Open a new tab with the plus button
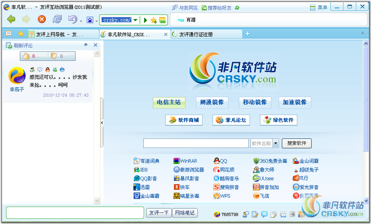The height and width of the screenshot is (224, 371). coord(247,34)
